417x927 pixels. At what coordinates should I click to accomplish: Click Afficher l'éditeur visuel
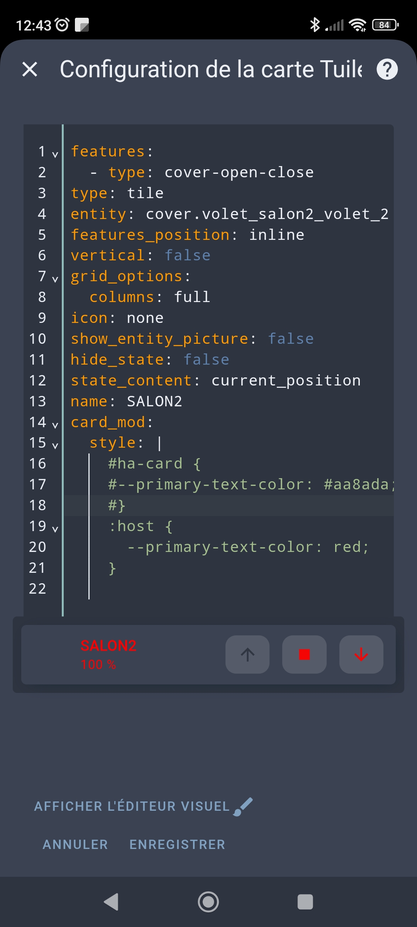132,806
